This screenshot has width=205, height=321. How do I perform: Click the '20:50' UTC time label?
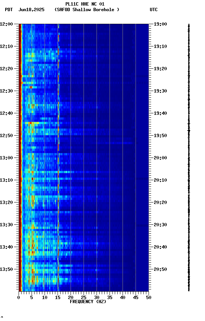tap(160, 269)
